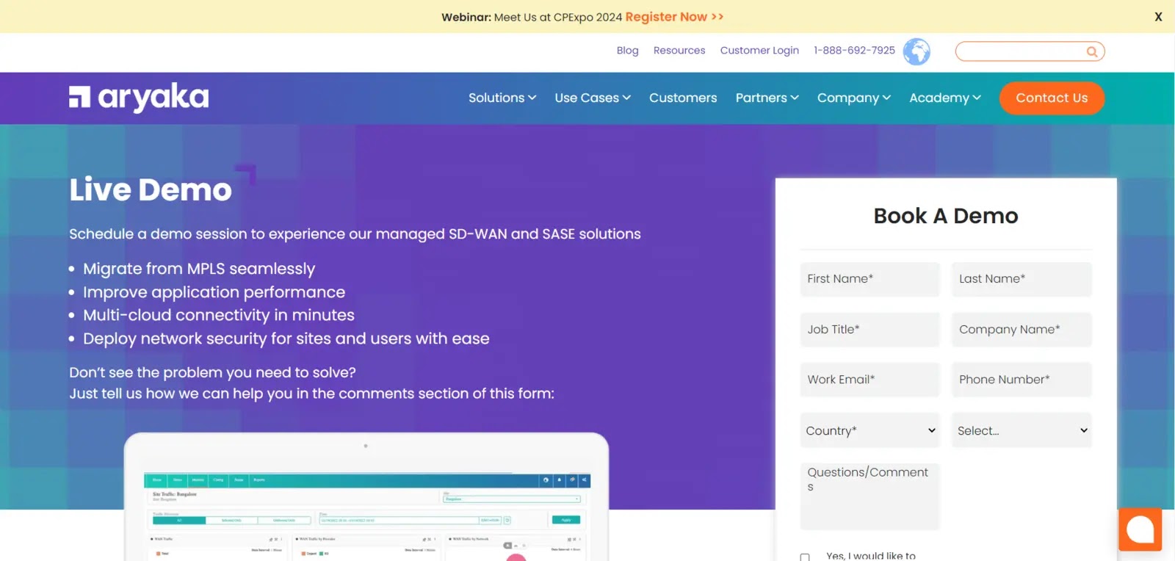
Task: Click the Contact Us button
Action: coord(1052,98)
